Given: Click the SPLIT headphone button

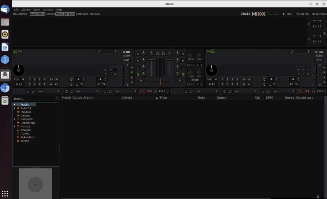Looking at the screenshot, I should pos(195,80).
